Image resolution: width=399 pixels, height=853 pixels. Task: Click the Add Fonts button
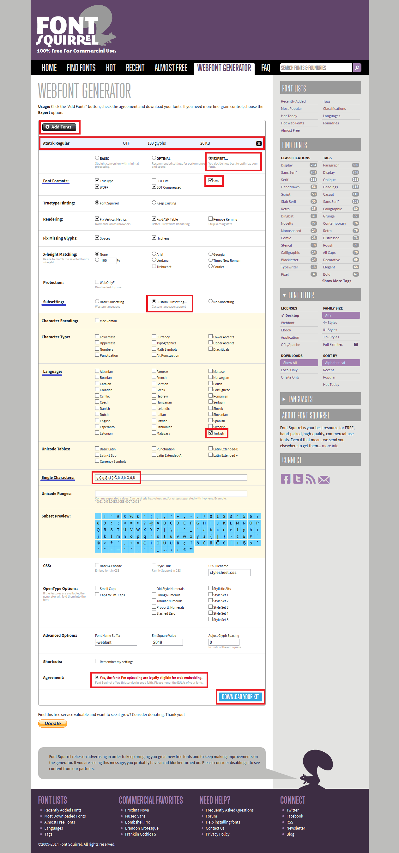point(59,127)
